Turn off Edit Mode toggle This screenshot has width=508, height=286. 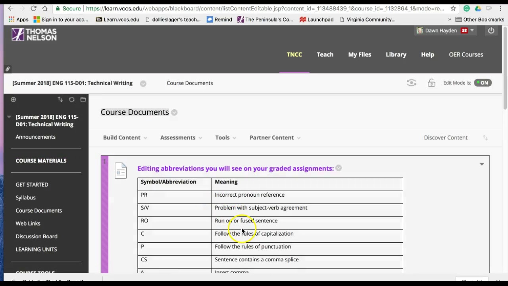(x=483, y=83)
